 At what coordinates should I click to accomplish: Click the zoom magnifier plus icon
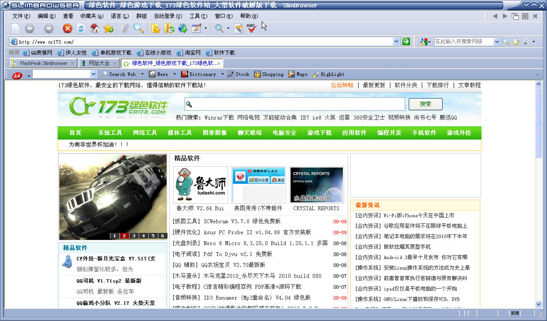coord(219,29)
